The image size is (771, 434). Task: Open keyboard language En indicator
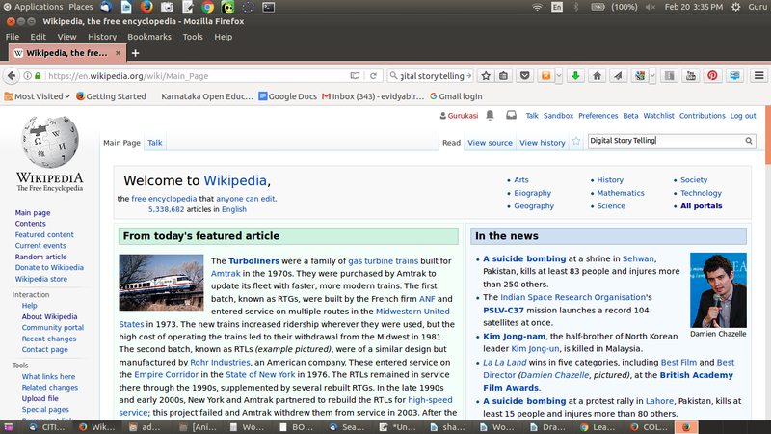(x=557, y=7)
